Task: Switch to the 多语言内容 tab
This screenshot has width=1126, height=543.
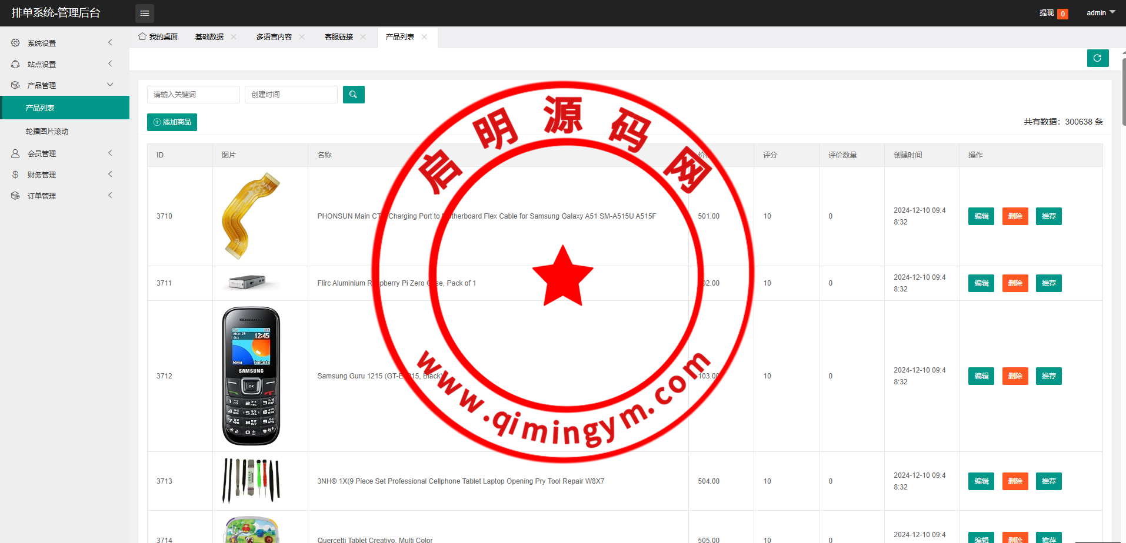Action: 274,37
